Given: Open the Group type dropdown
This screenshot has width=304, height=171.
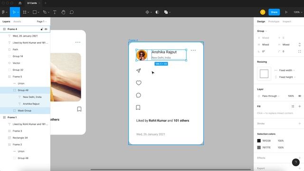Looking at the screenshot, I should [x=262, y=31].
